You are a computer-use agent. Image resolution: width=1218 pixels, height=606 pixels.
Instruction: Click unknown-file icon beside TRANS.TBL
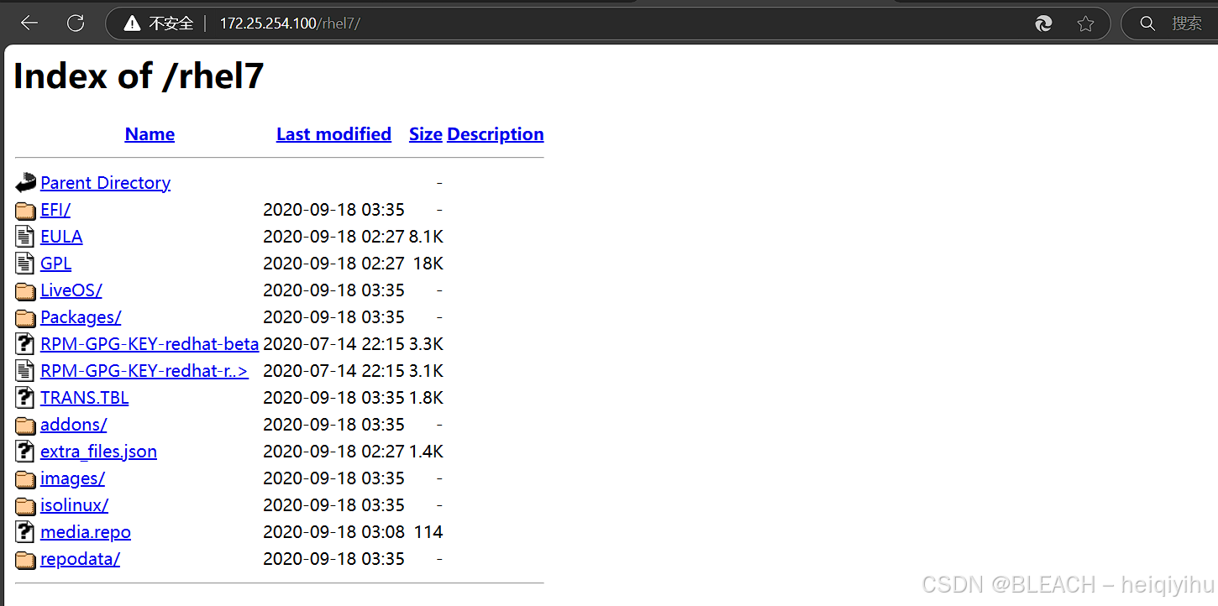pyautogui.click(x=26, y=398)
